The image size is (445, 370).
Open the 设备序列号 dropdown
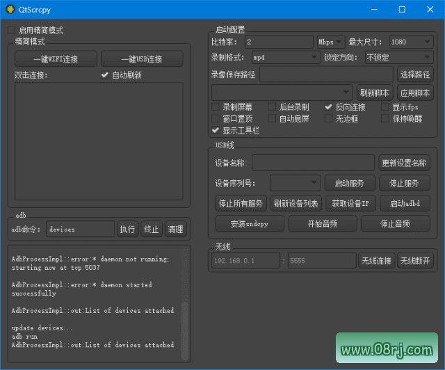click(x=295, y=183)
